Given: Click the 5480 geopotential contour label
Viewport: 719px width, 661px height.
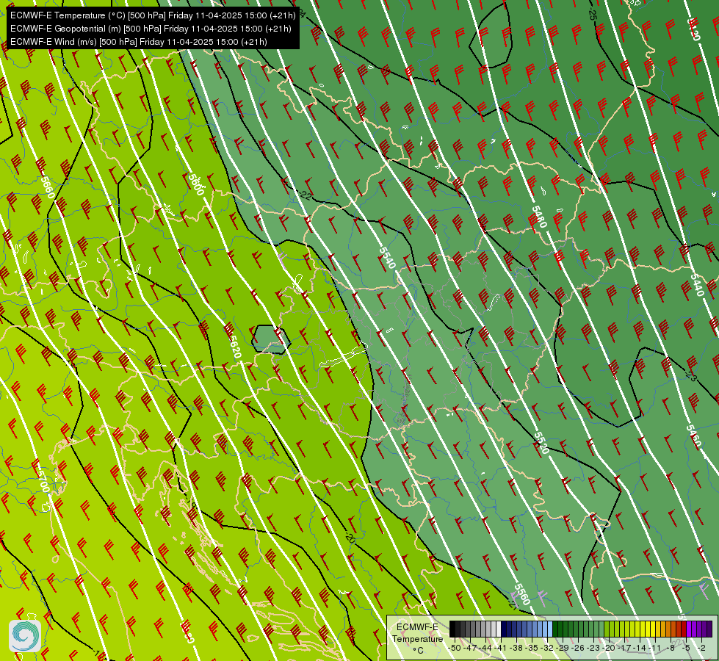Looking at the screenshot, I should [x=539, y=217].
